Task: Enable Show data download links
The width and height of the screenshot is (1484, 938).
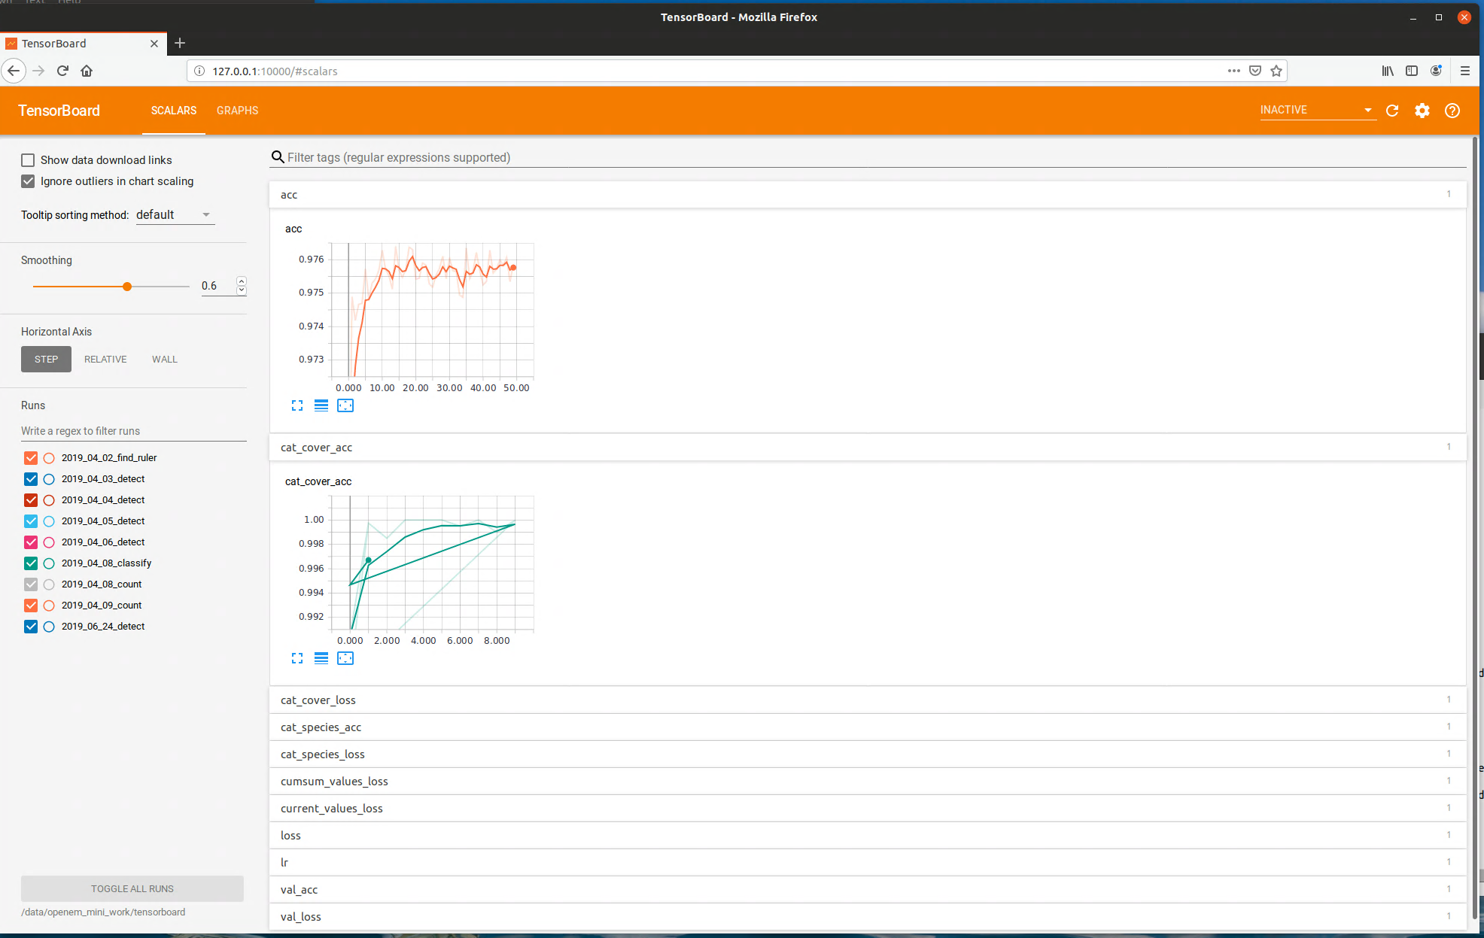Action: coord(28,160)
